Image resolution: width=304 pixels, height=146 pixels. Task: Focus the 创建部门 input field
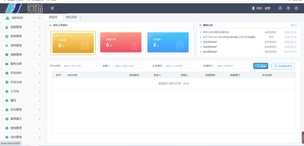coord(230,66)
